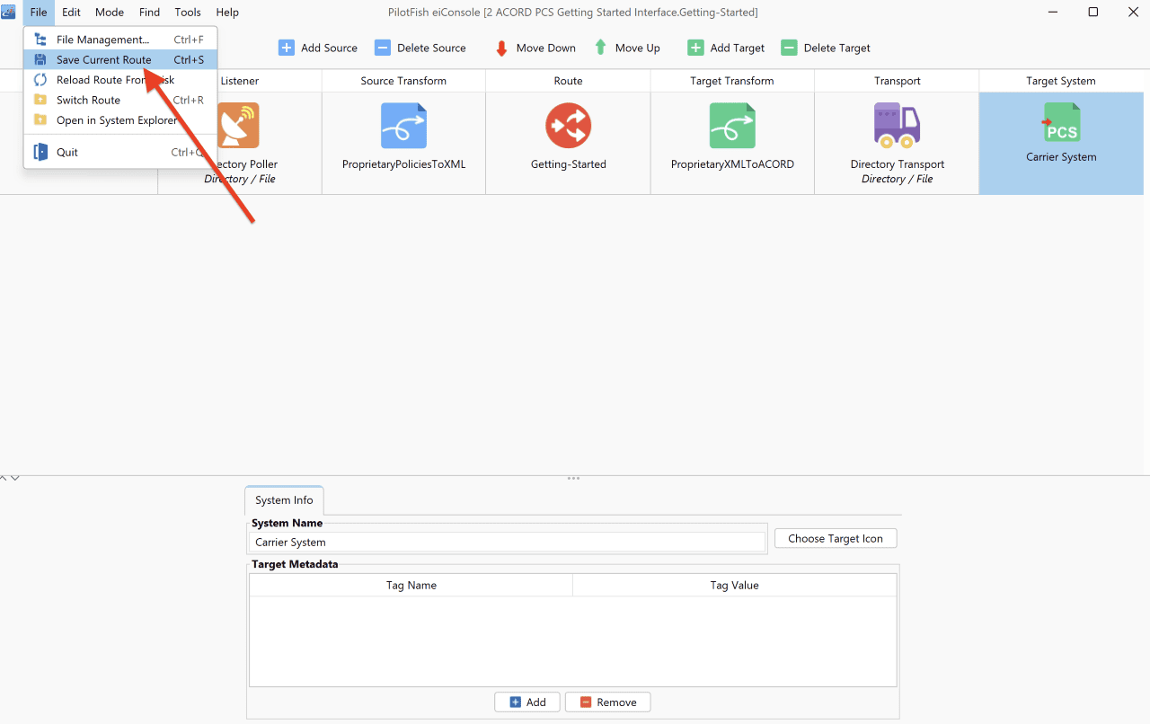Image resolution: width=1150 pixels, height=724 pixels.
Task: Click the Source Transform column header
Action: [403, 81]
